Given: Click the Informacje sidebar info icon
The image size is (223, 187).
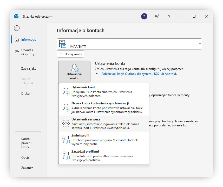Looking at the screenshot, I should [16, 39].
